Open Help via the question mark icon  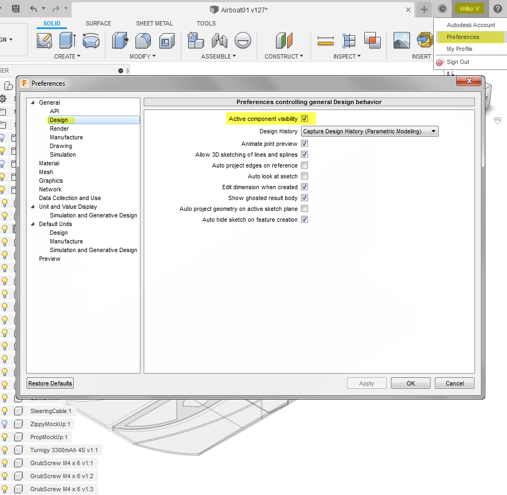[x=497, y=9]
